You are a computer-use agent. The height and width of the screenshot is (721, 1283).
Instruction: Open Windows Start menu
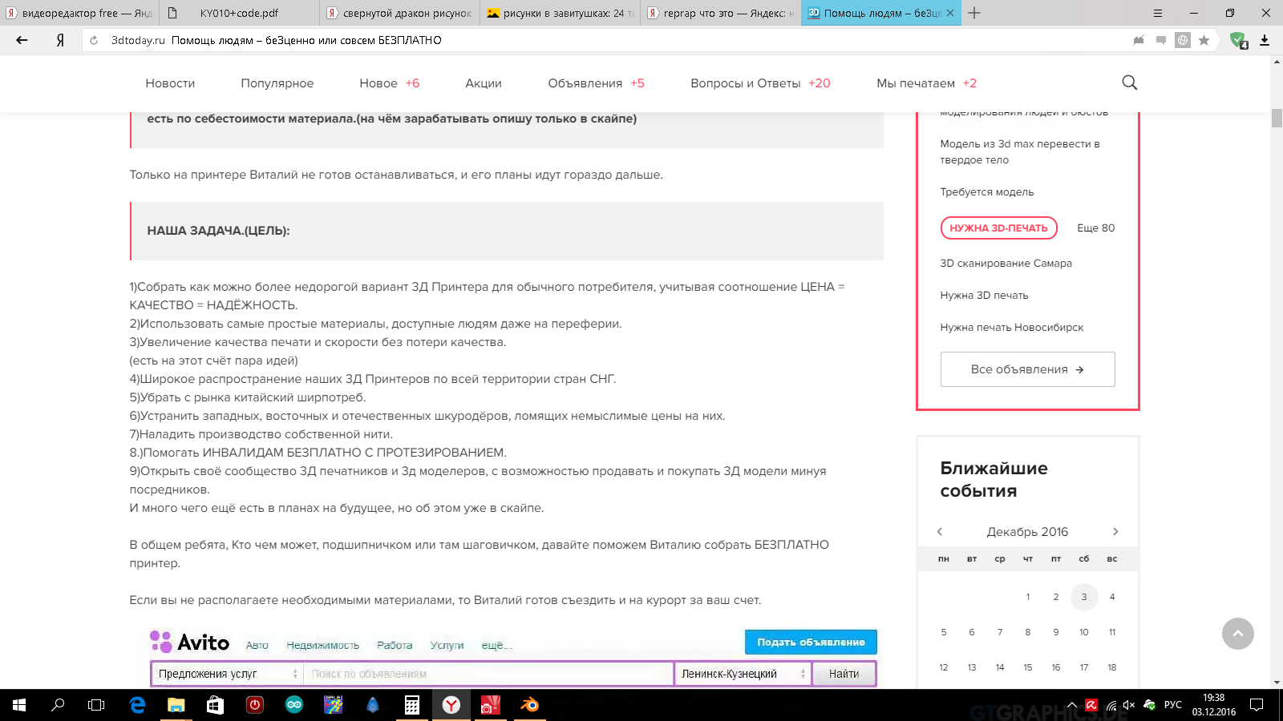point(19,705)
